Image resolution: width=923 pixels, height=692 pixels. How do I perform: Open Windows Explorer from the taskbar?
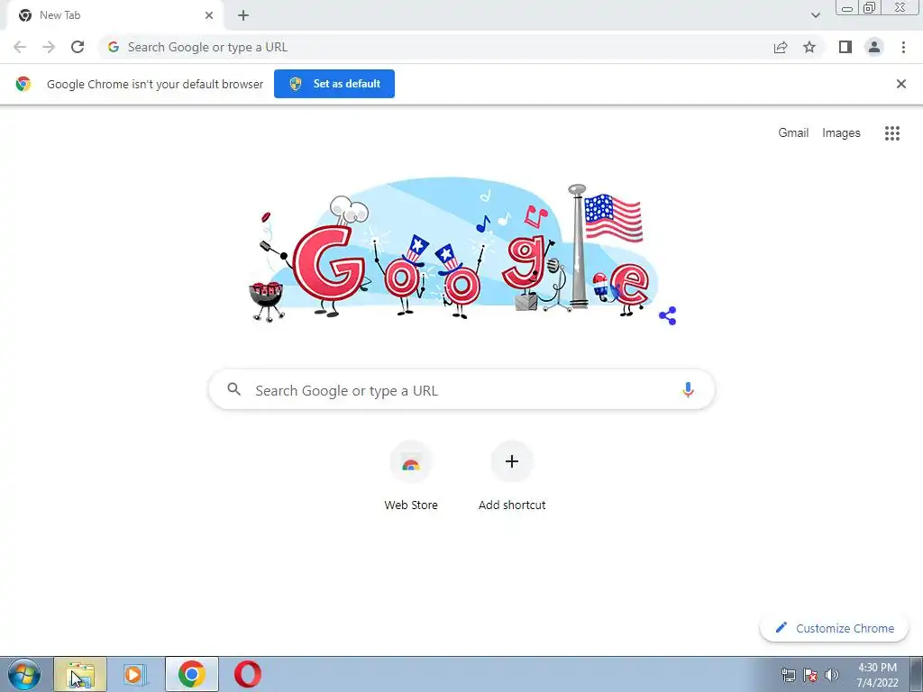[80, 674]
